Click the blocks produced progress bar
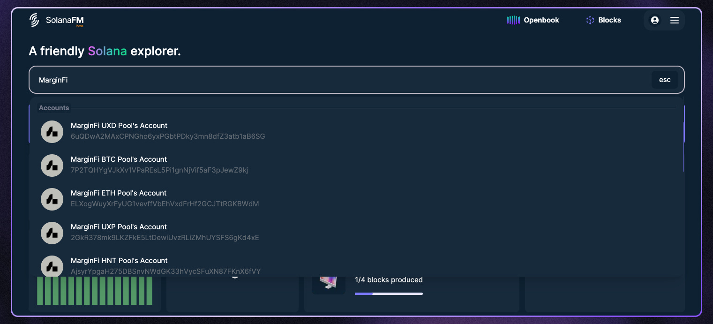Screen dimensions: 713x324 click(x=389, y=294)
